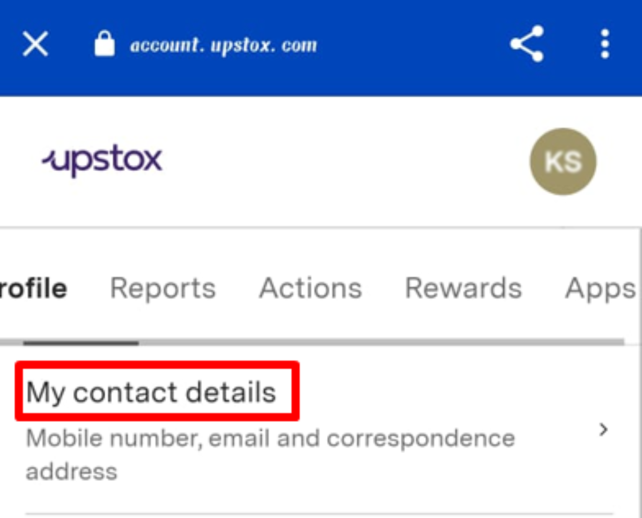Click the account.upstox.com URL text
Image resolution: width=642 pixels, height=518 pixels.
pyautogui.click(x=224, y=45)
